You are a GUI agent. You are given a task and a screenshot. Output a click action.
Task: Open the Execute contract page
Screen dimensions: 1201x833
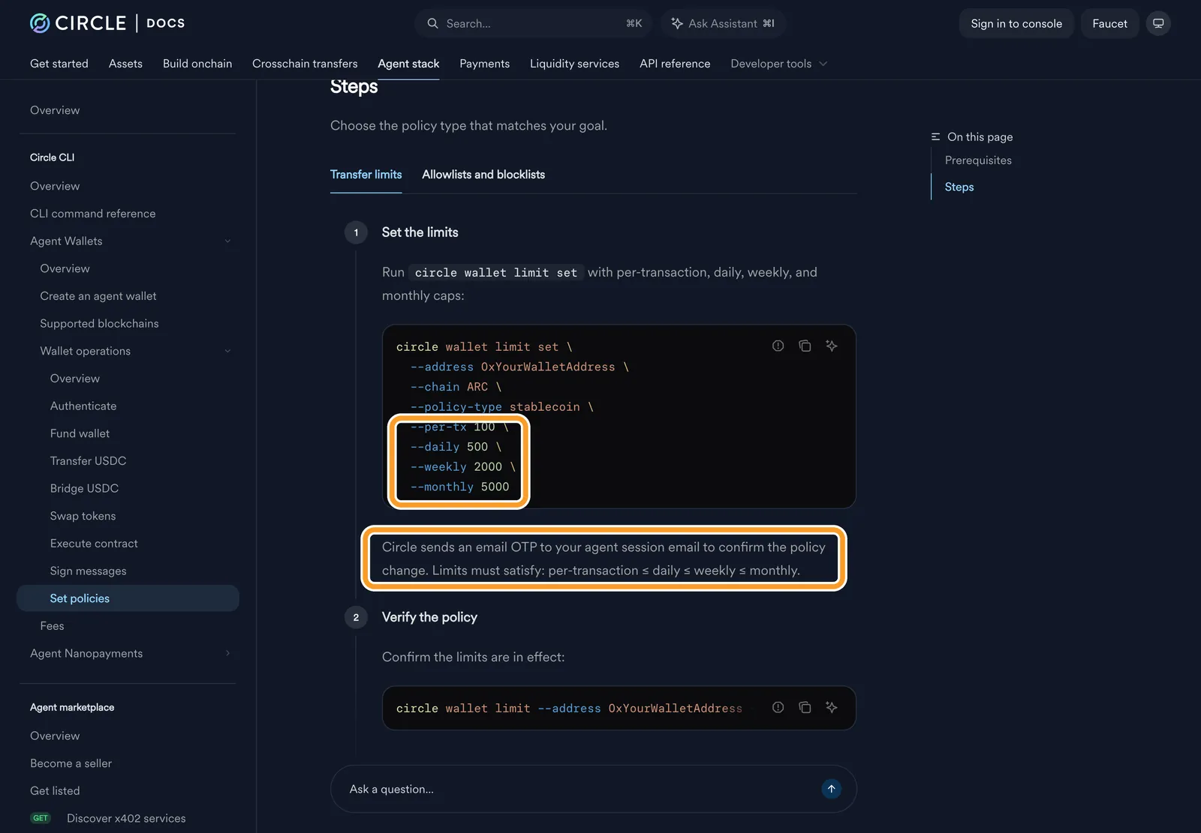94,544
